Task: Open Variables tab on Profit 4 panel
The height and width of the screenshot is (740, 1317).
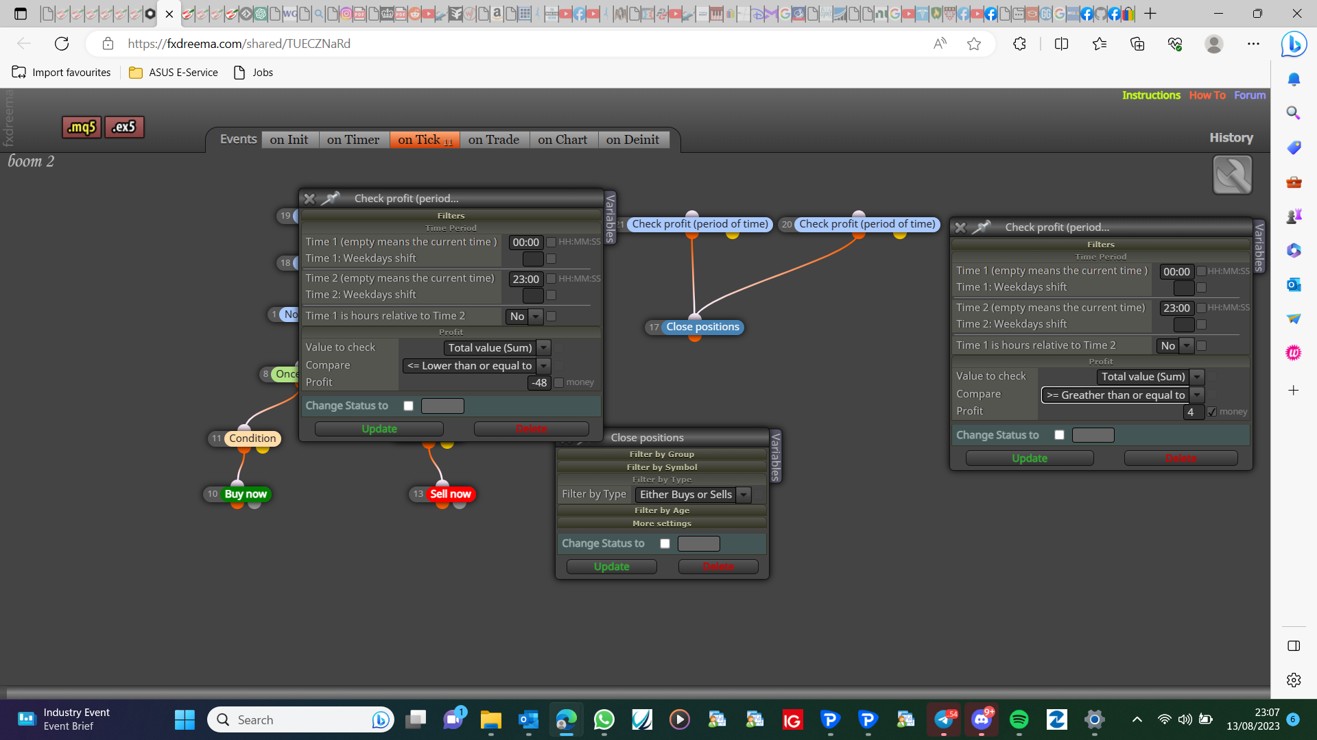Action: pyautogui.click(x=1259, y=247)
